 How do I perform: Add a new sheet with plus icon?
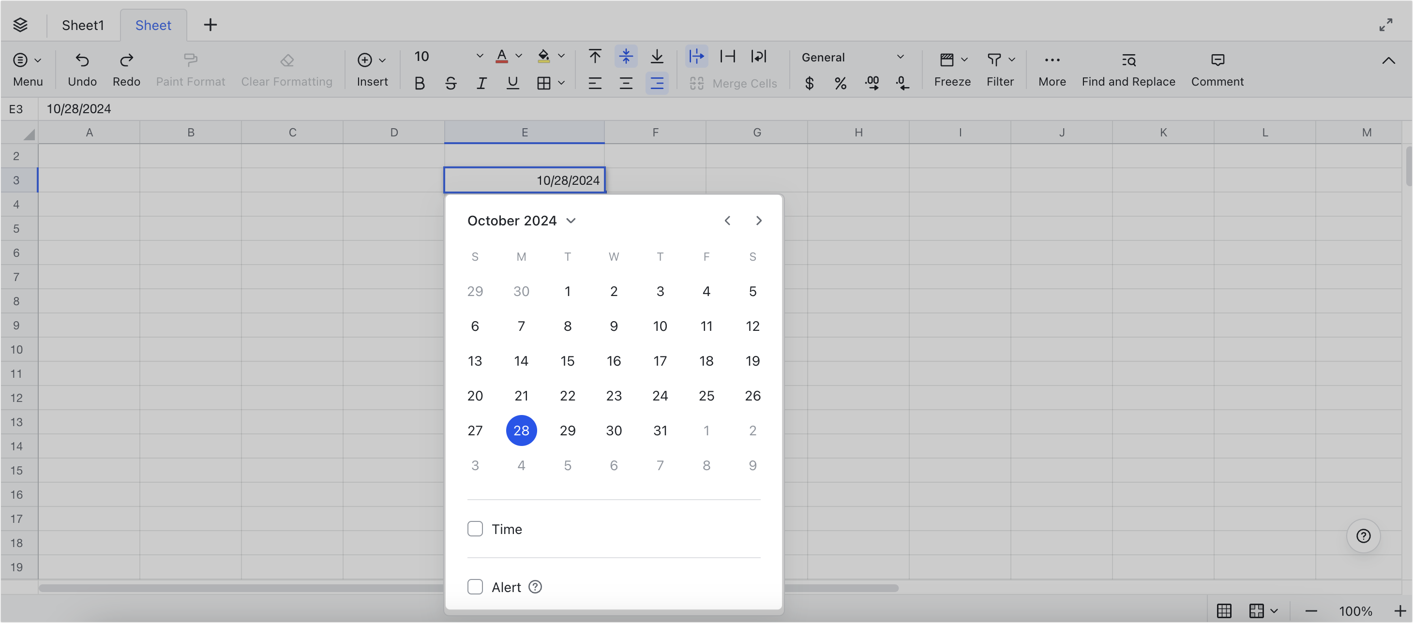click(210, 25)
